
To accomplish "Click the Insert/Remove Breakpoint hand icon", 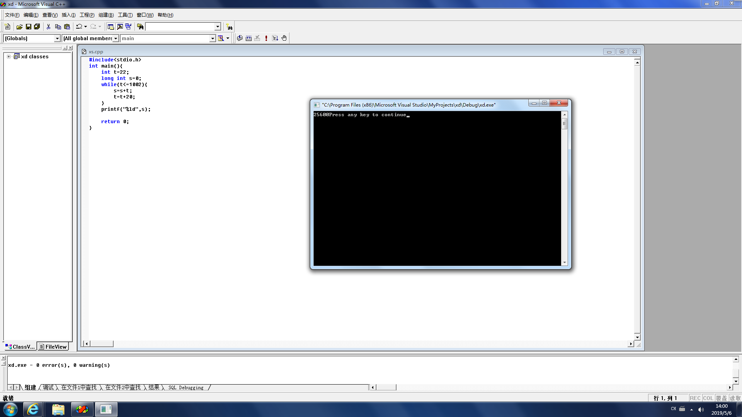I will tap(284, 38).
